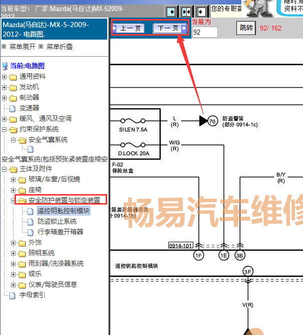The image size is (303, 335).
Task: Click the right-arrow panel layout icon
Action: tap(171, 12)
